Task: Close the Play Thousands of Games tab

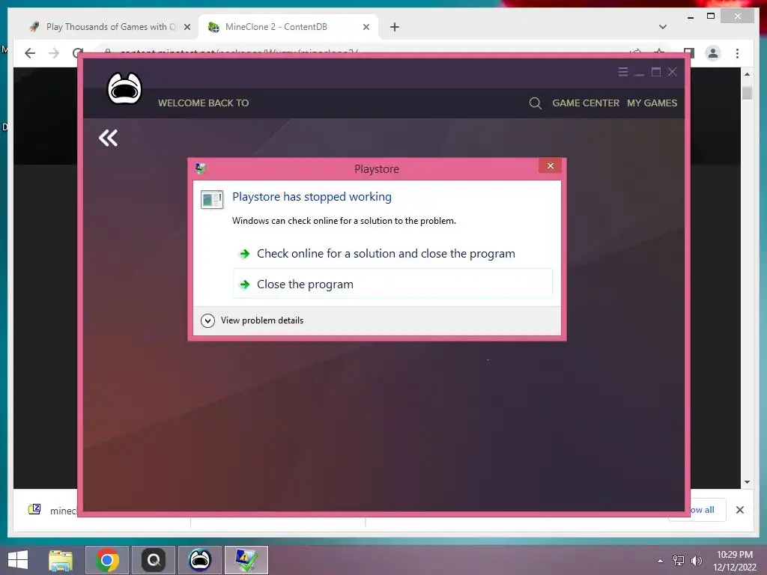Action: [x=187, y=28]
